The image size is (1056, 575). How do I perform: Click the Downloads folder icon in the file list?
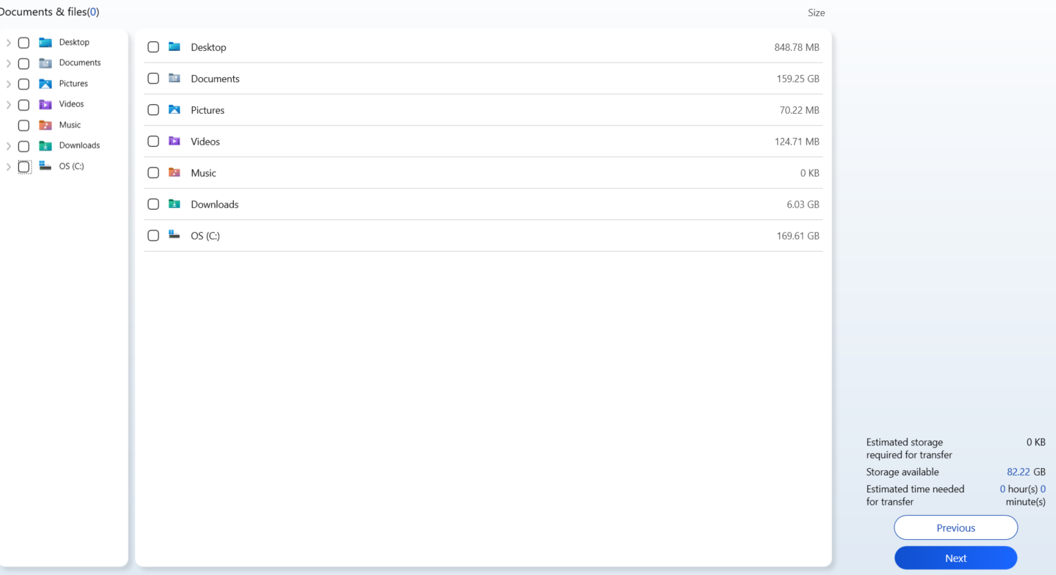tap(176, 204)
